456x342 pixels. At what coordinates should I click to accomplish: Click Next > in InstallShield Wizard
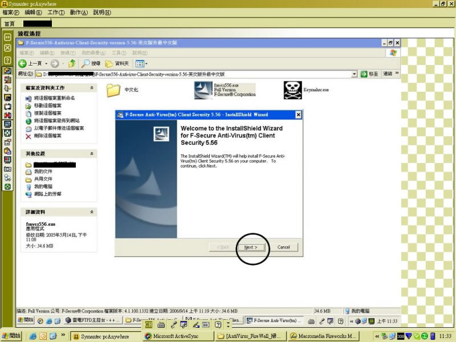[251, 247]
